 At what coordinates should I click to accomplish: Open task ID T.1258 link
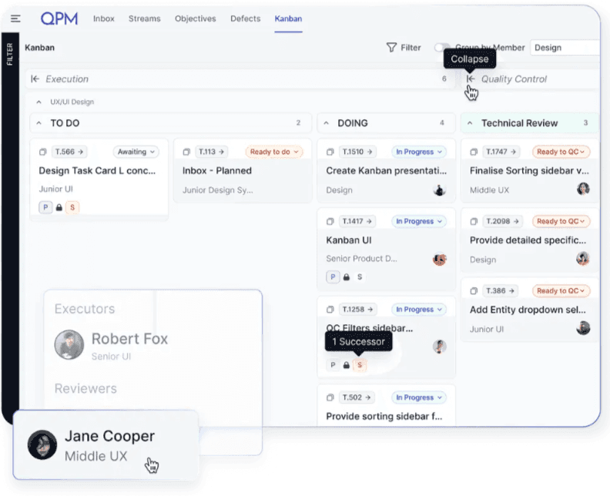coord(357,310)
